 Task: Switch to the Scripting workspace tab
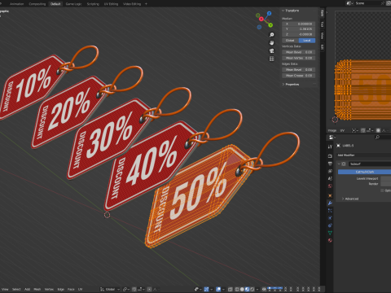point(93,4)
